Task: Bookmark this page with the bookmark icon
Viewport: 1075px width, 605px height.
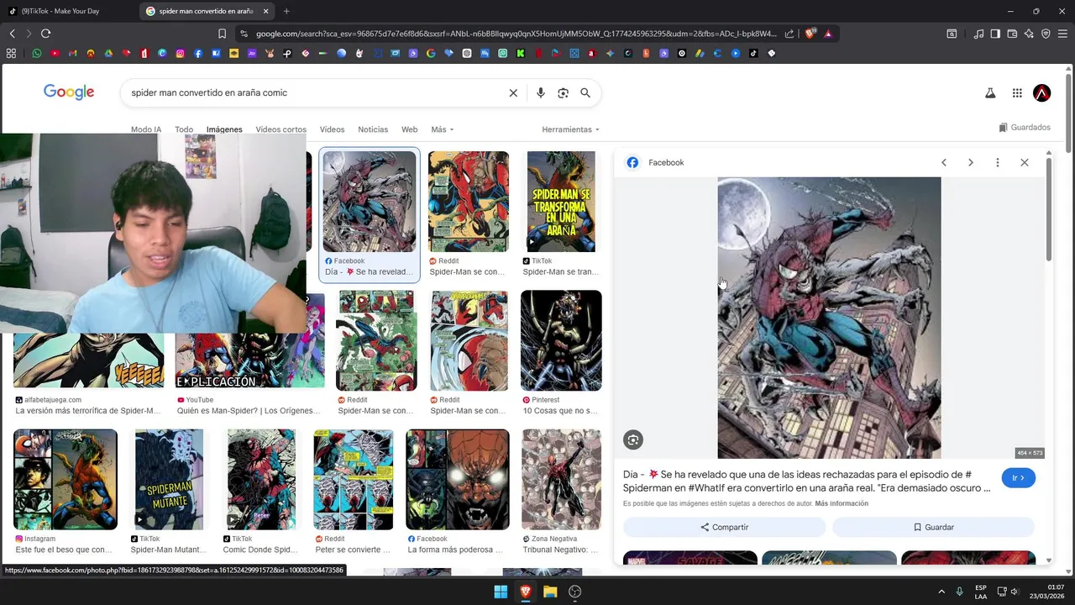Action: [x=222, y=34]
